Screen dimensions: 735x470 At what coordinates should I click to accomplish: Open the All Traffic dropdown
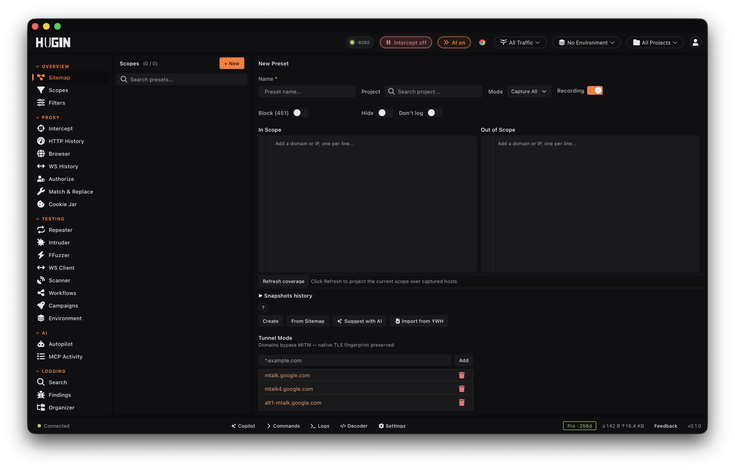pyautogui.click(x=520, y=42)
